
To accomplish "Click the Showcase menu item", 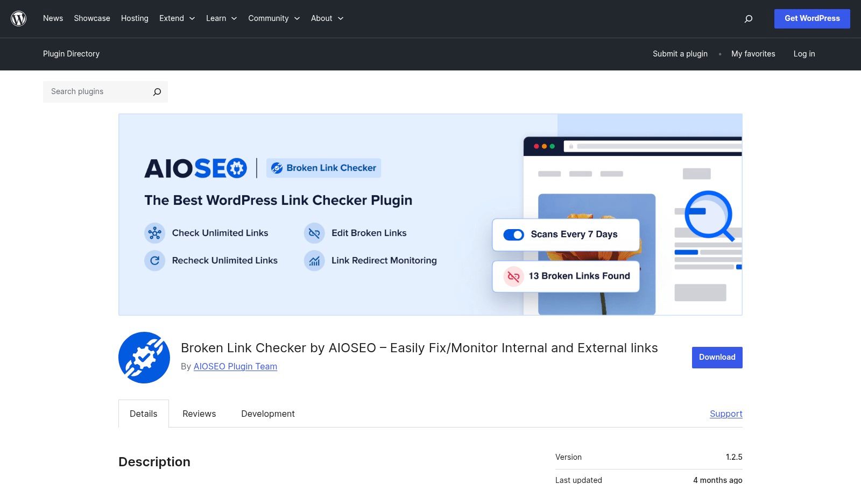I will [x=91, y=18].
